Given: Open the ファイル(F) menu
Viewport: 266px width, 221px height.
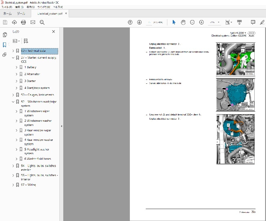Looking at the screenshot, I should coord(7,7).
